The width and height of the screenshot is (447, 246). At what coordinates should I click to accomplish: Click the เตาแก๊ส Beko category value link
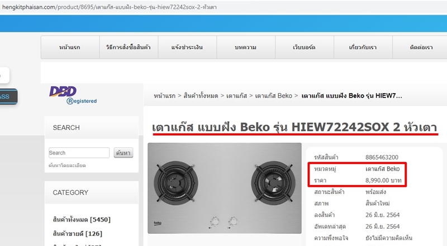pos(382,169)
